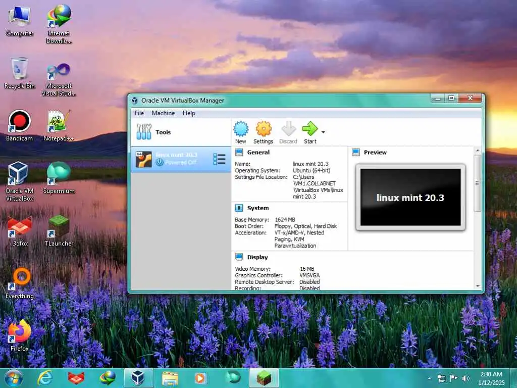Click the General section header
The width and height of the screenshot is (517, 388).
[x=258, y=153]
